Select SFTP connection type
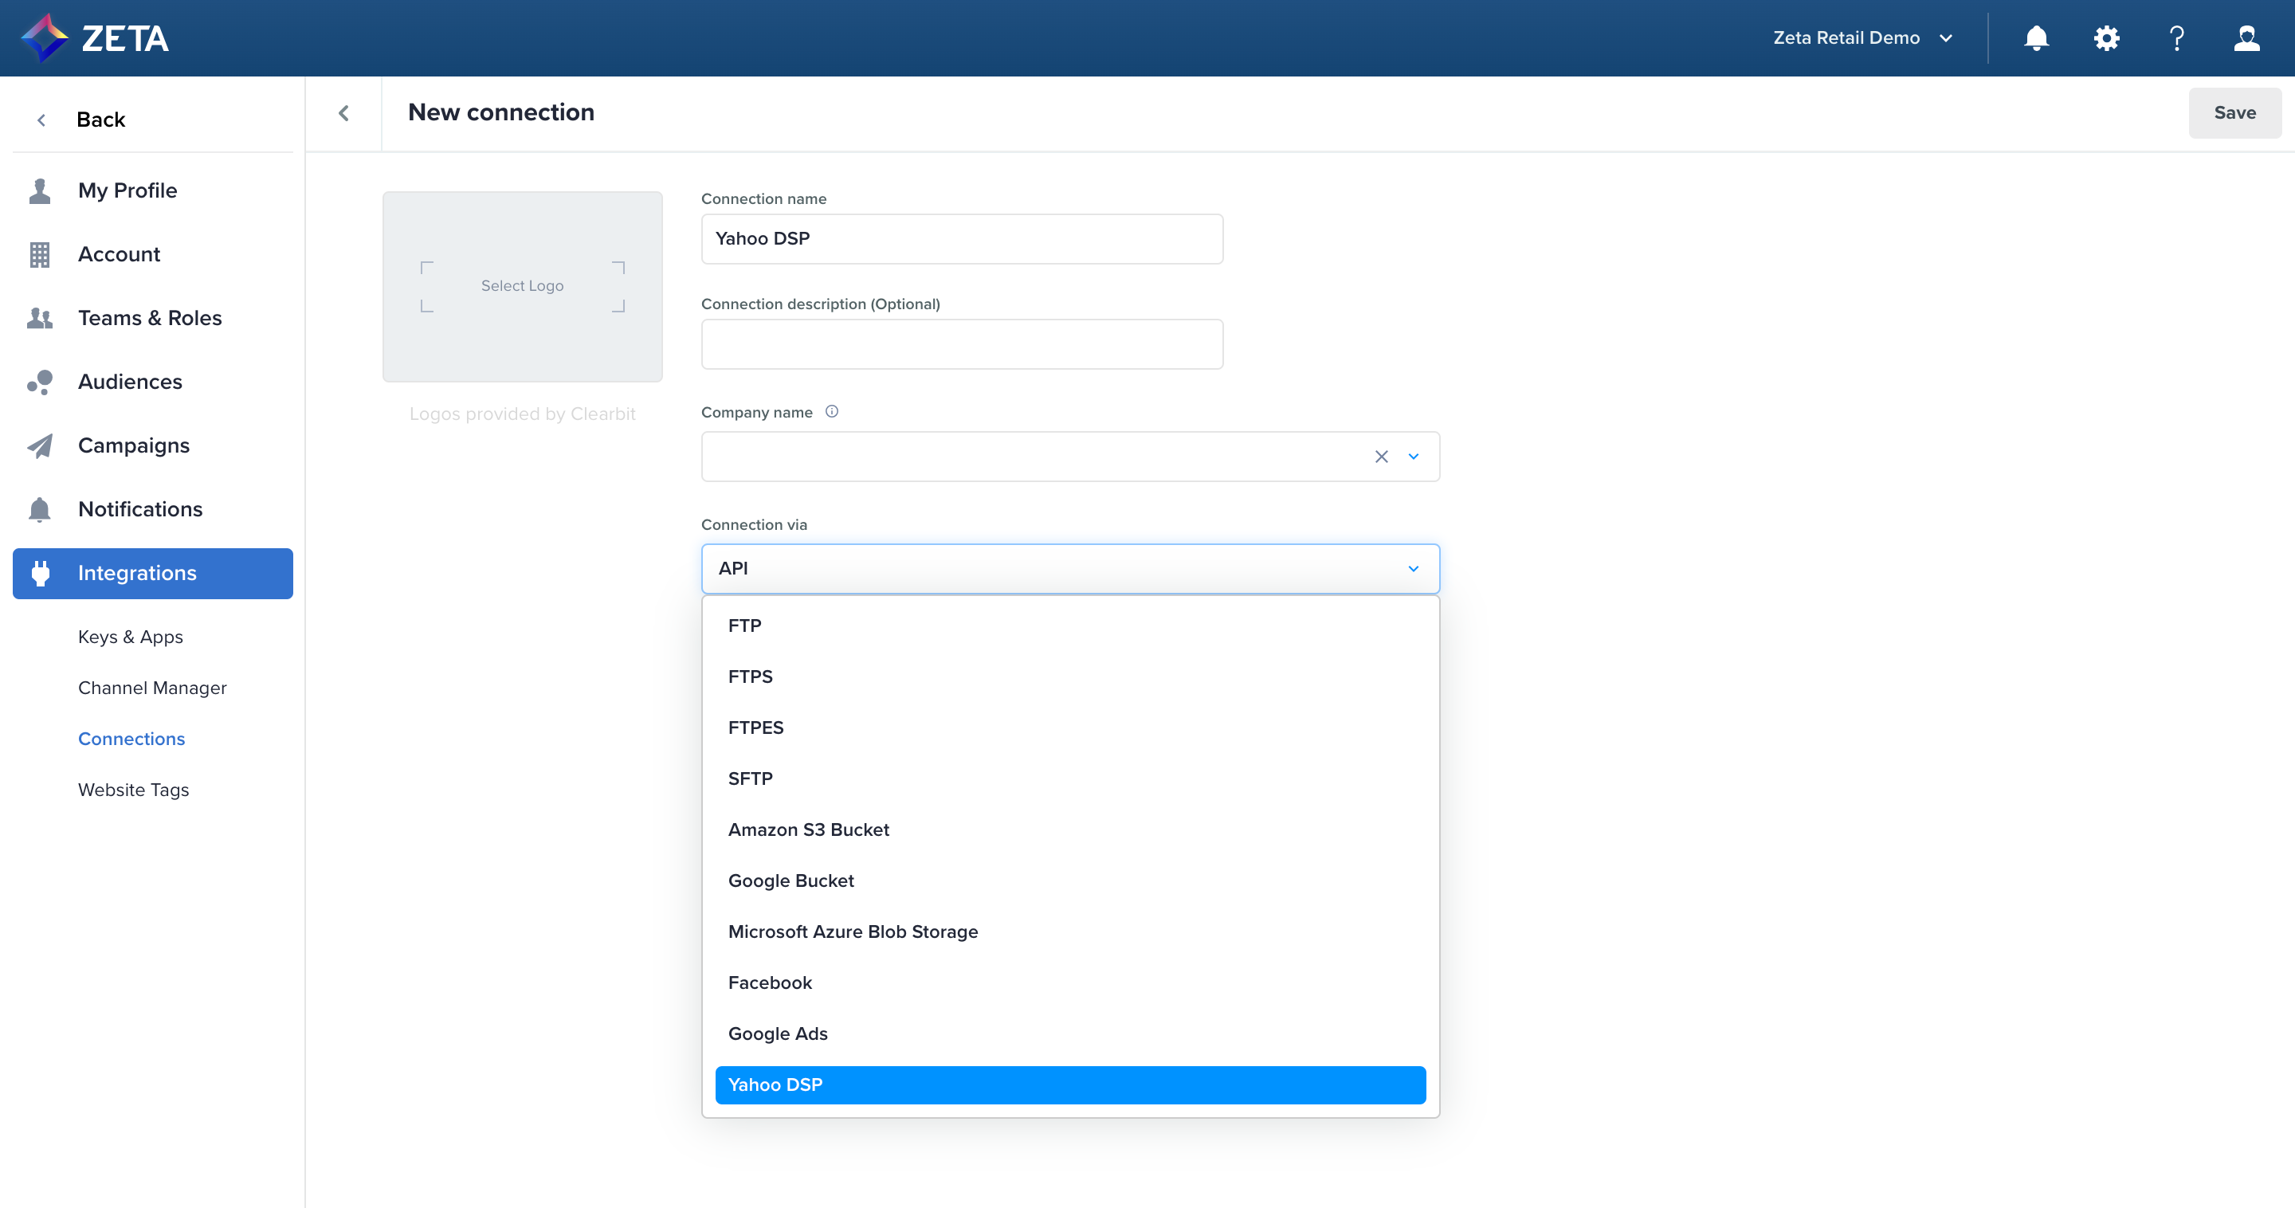The height and width of the screenshot is (1208, 2295). 750,779
